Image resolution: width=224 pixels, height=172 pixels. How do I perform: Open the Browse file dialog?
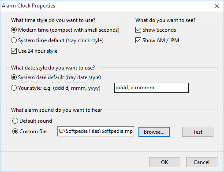(x=154, y=132)
